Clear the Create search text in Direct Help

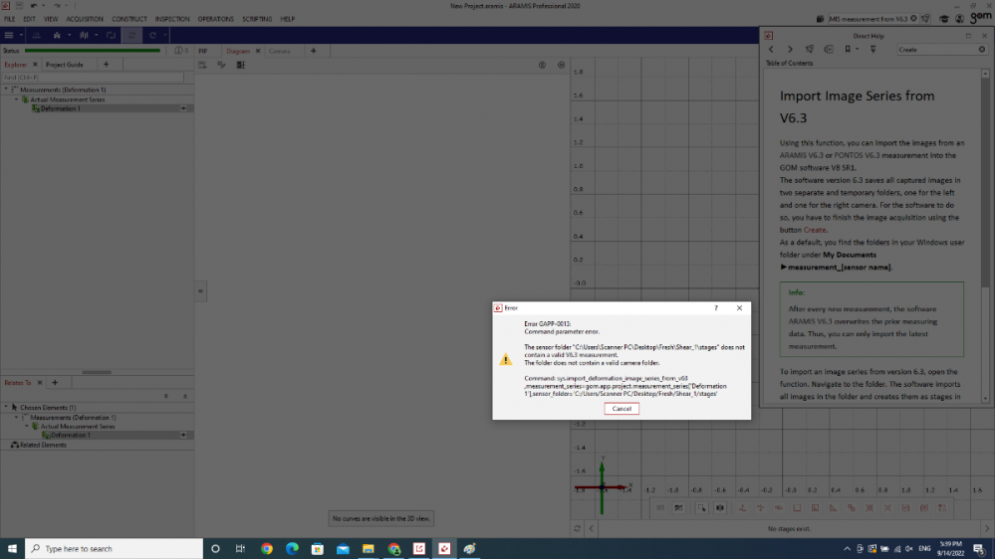[x=982, y=50]
